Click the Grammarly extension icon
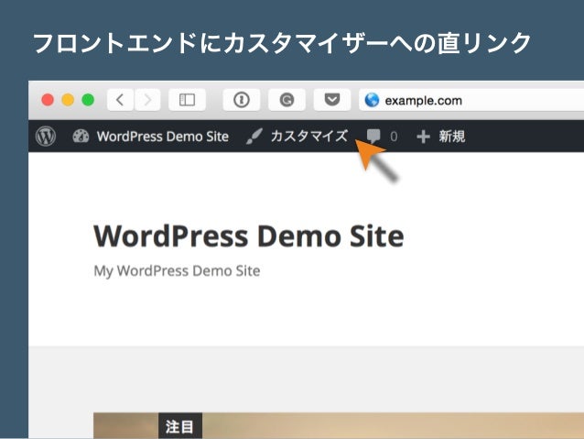The image size is (584, 439). coord(287,100)
